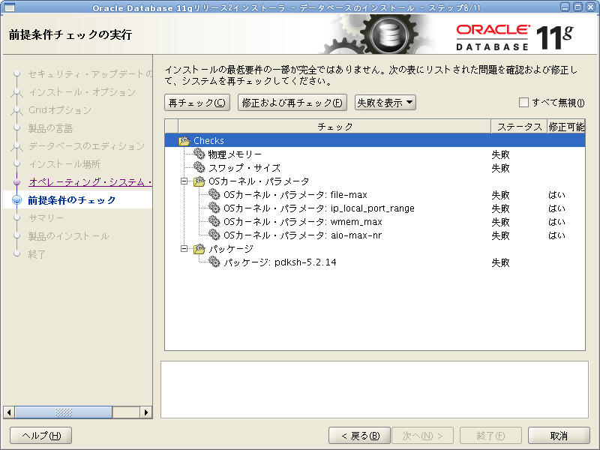The height and width of the screenshot is (450, 600).
Task: Select the サマリー step in the sidebar
Action: (46, 218)
